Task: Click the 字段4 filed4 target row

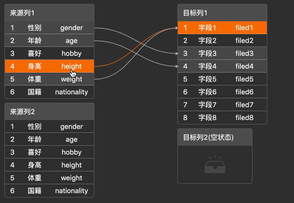Action: [x=222, y=66]
